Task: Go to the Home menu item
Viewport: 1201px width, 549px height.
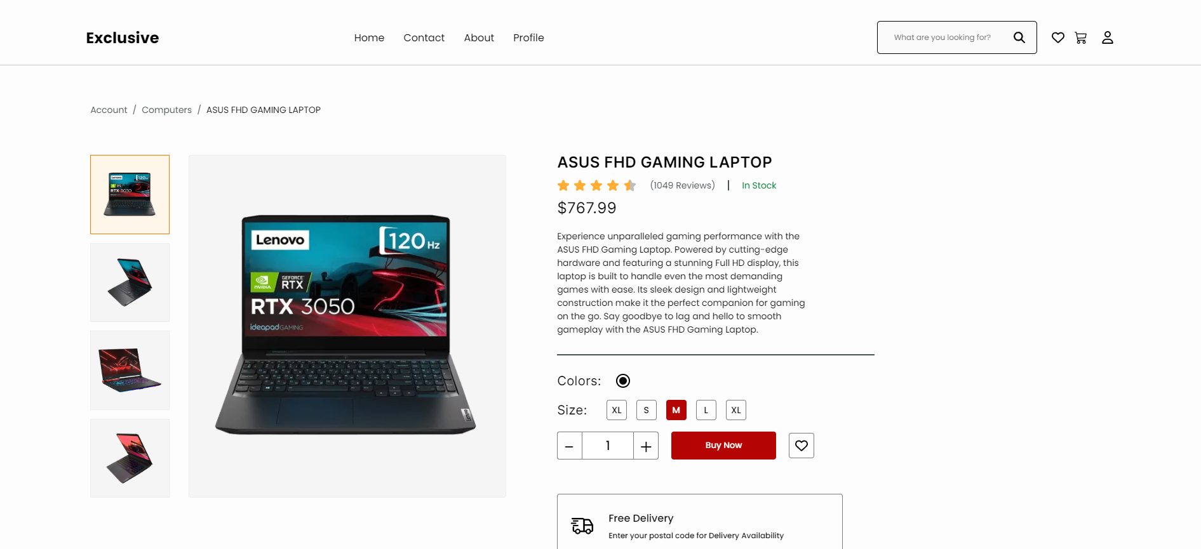Action: (369, 37)
